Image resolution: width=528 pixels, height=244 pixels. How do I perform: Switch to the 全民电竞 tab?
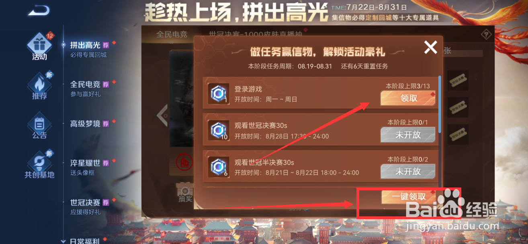pyautogui.click(x=172, y=34)
